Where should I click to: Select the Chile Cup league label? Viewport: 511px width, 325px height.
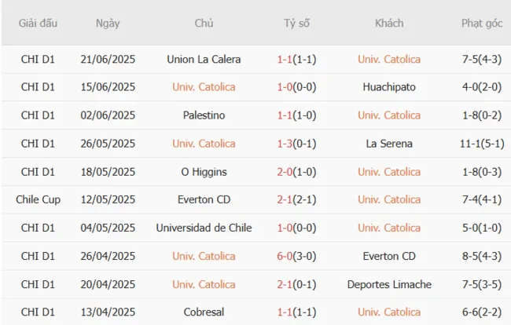[39, 199]
